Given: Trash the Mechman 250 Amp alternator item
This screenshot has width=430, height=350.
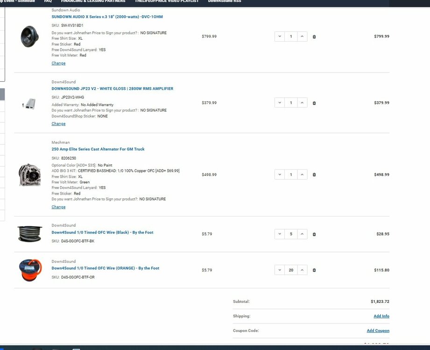Looking at the screenshot, I should (x=314, y=175).
